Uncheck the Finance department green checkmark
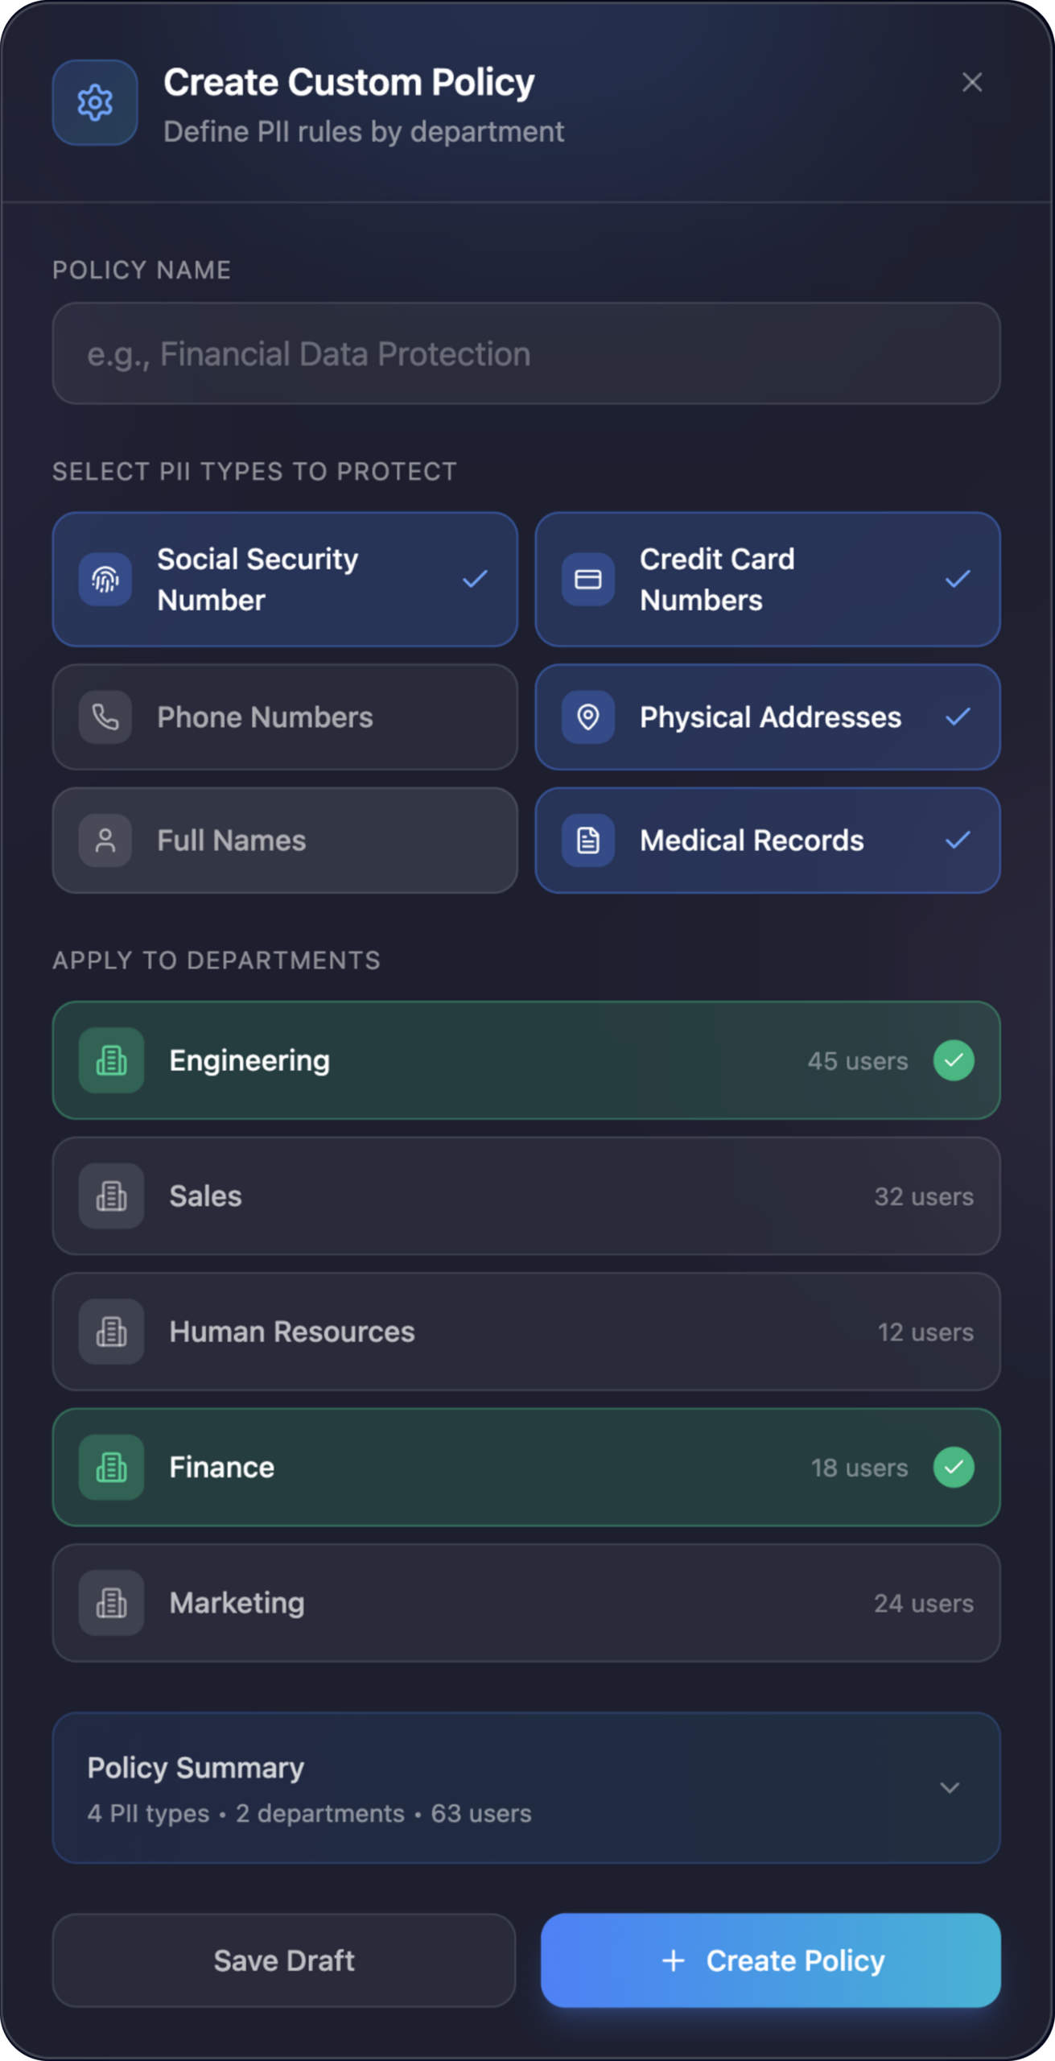The width and height of the screenshot is (1055, 2061). point(954,1467)
